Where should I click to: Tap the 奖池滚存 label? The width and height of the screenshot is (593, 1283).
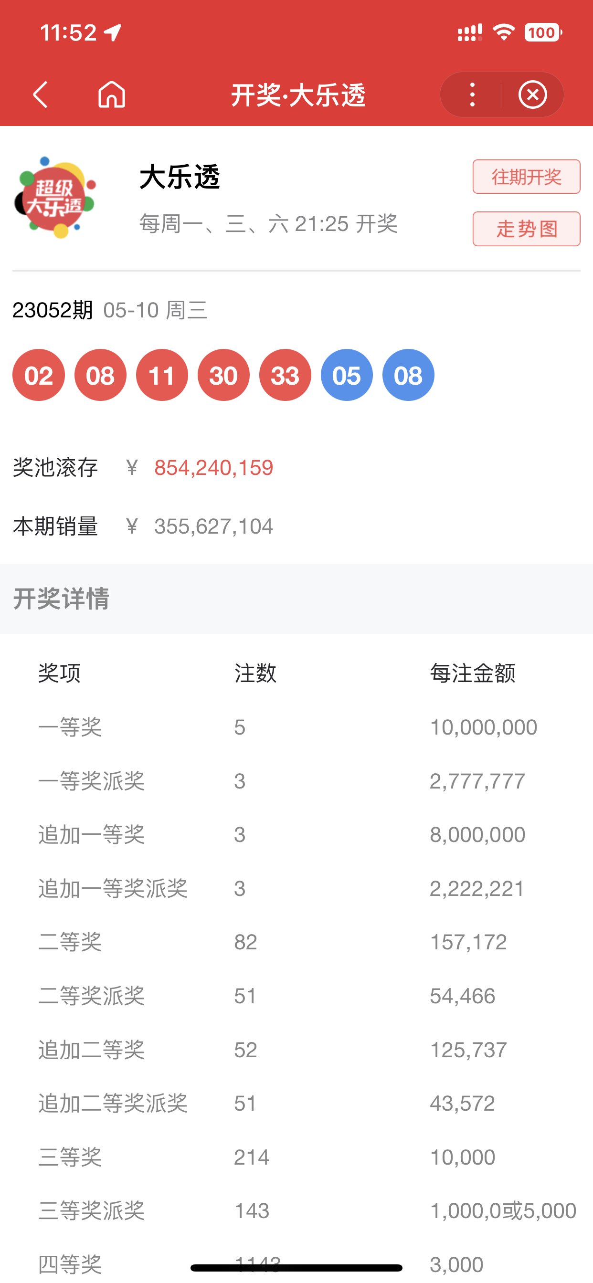(55, 468)
